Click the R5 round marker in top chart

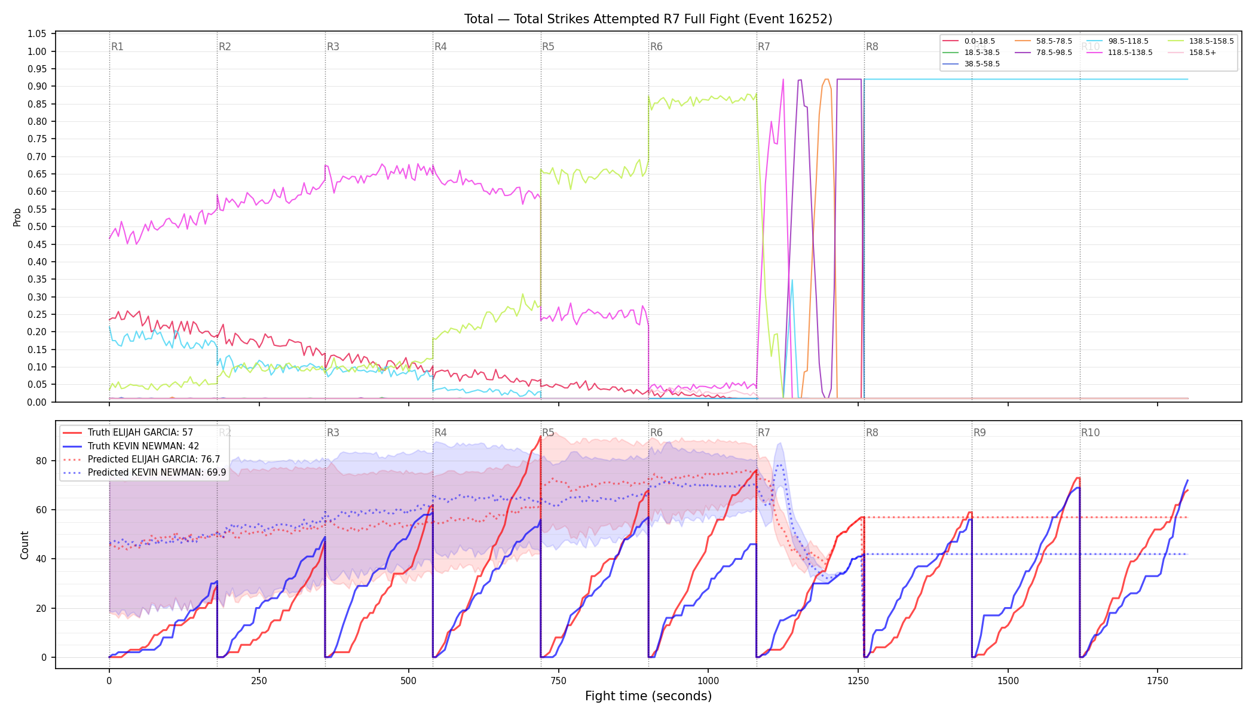(548, 47)
